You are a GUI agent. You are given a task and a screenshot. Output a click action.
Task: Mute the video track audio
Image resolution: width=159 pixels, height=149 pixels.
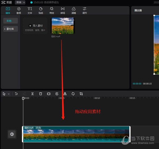(12, 134)
